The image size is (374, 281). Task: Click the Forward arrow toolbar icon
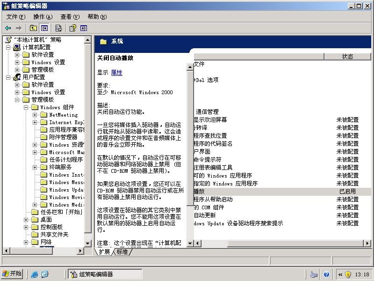point(19,28)
